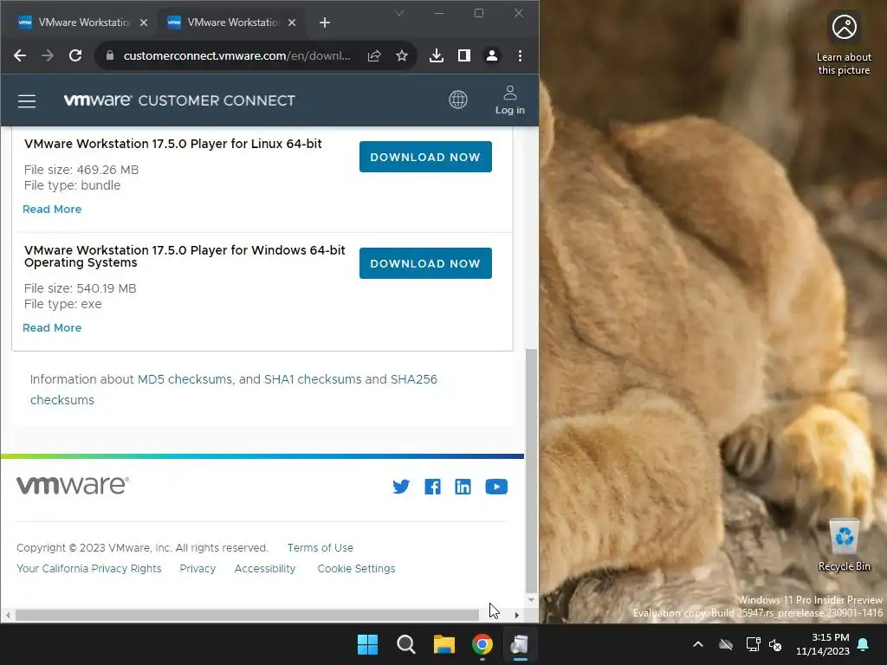The image size is (887, 665).
Task: Close the first VMware Workstation tab
Action: (x=144, y=23)
